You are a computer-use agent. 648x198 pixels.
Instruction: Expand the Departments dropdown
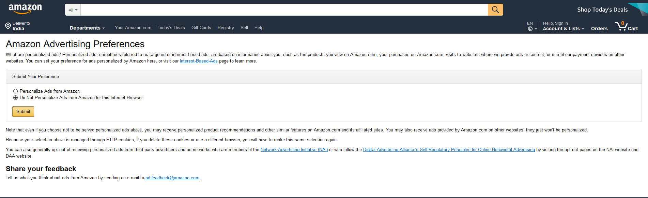click(x=87, y=28)
